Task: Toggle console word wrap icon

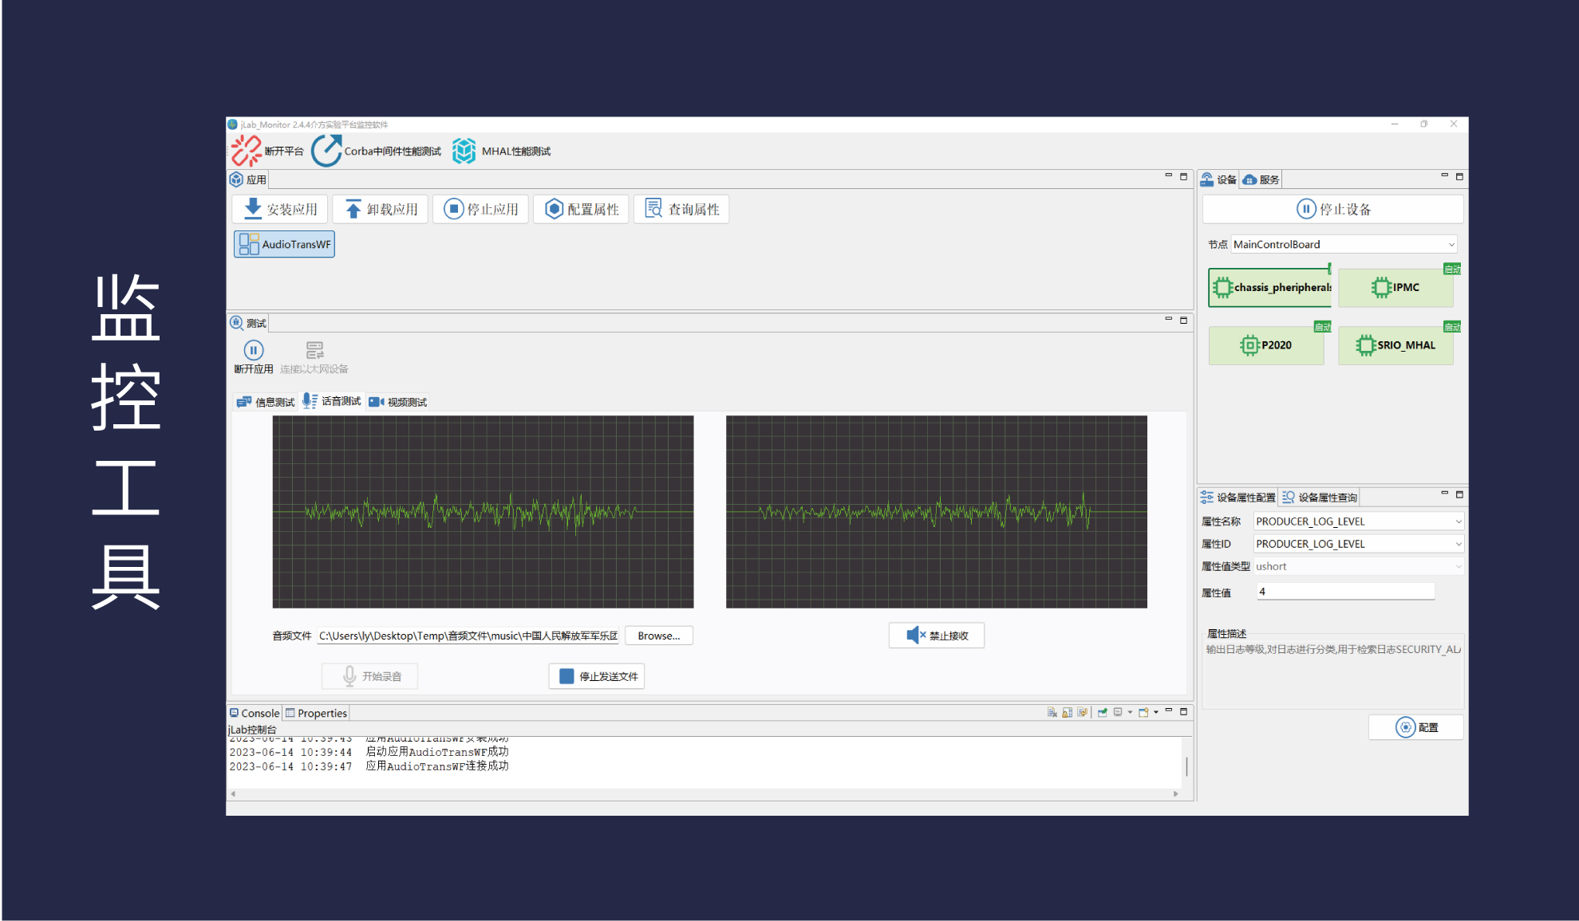Action: click(x=1082, y=712)
